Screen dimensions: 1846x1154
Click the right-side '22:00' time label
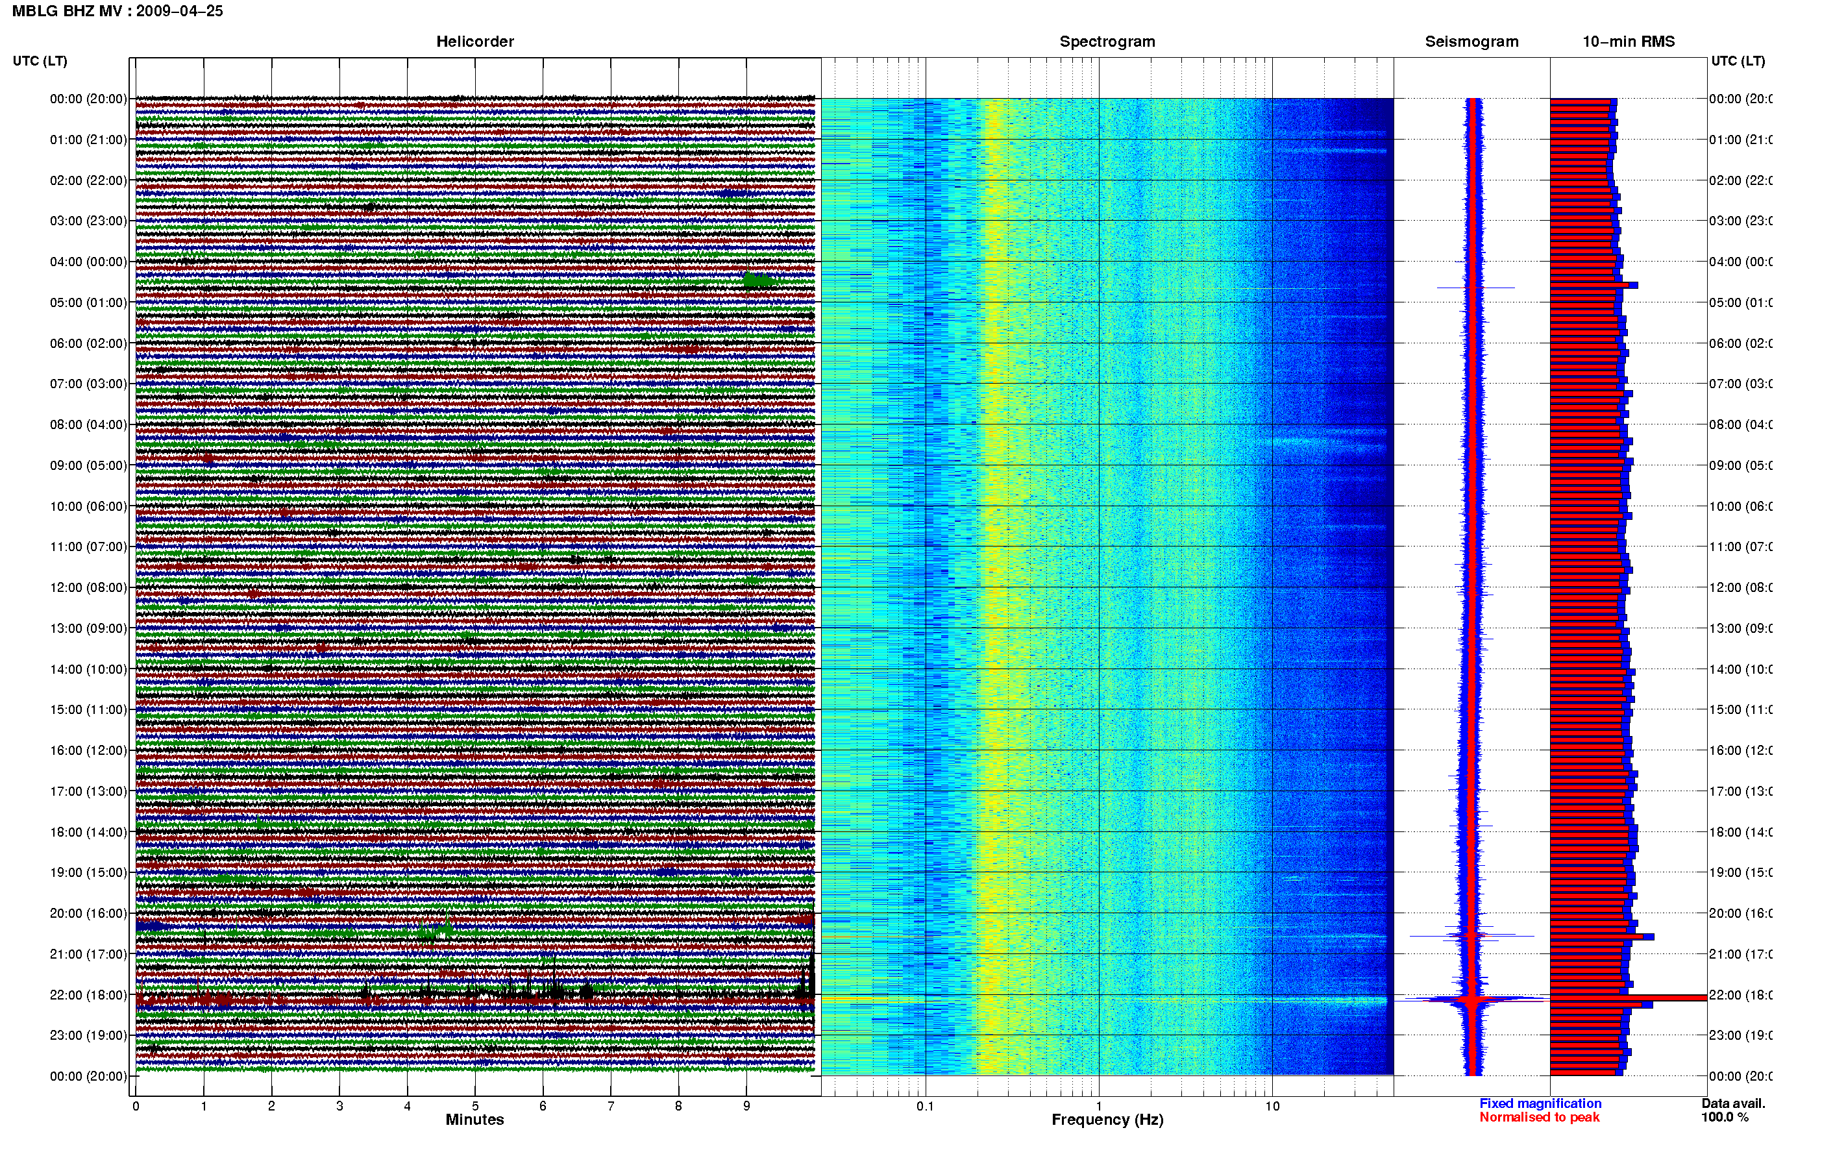[x=1741, y=994]
